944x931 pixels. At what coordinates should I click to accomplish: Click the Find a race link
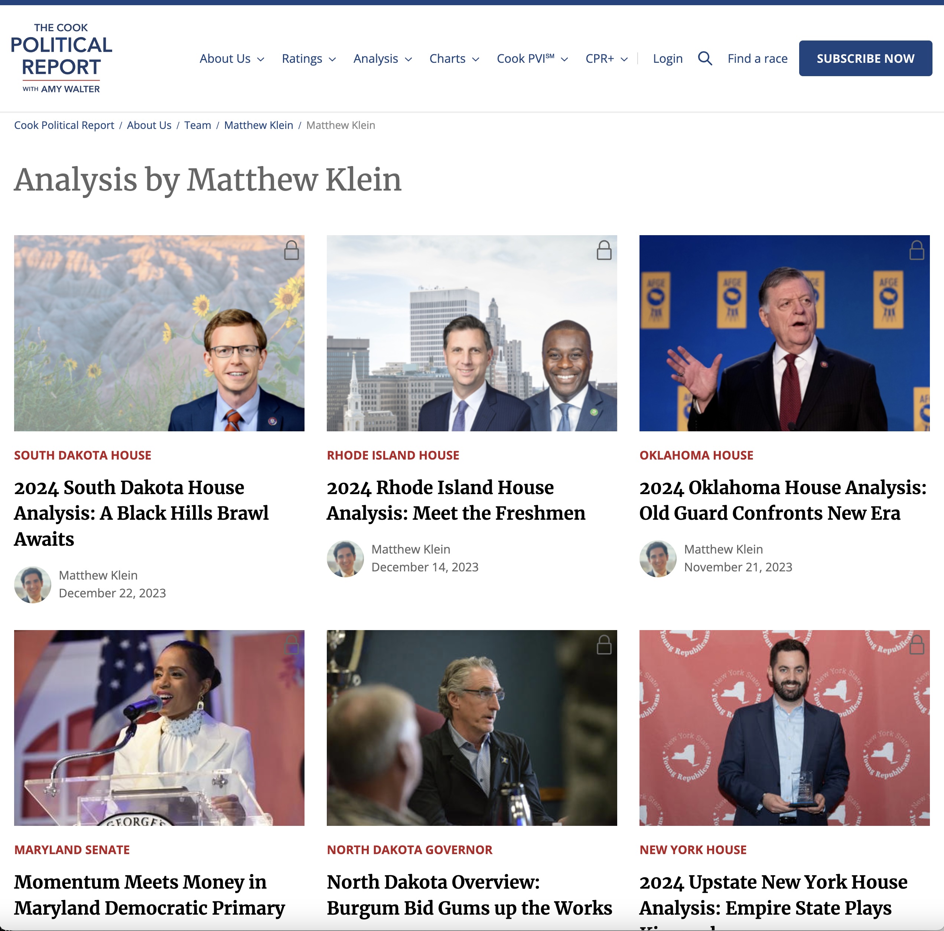click(757, 59)
